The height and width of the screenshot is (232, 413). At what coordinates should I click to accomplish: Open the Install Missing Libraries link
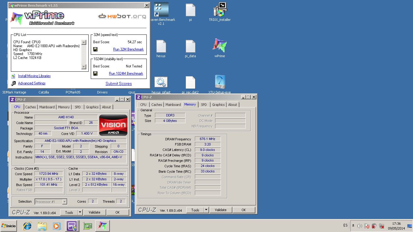34,76
